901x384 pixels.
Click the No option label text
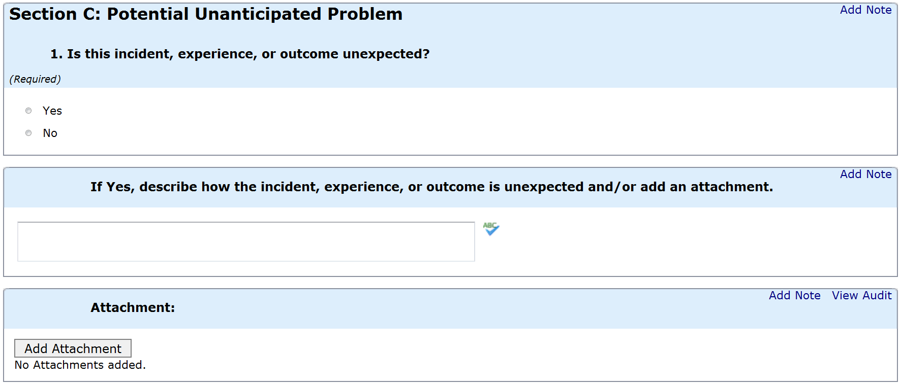[50, 133]
